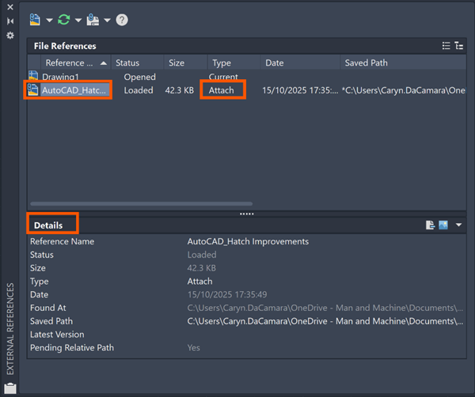Image resolution: width=475 pixels, height=397 pixels.
Task: Open the Change Path dropdown arrow
Action: point(107,20)
